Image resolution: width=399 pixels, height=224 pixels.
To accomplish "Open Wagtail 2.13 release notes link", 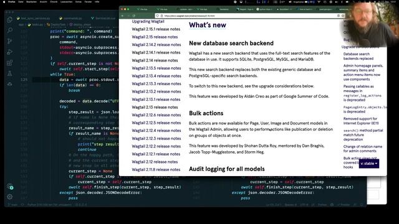I will (x=155, y=107).
